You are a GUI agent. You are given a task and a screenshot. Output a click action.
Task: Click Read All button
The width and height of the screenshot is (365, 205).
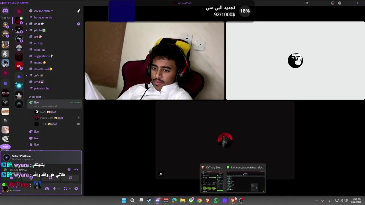pos(5,18)
